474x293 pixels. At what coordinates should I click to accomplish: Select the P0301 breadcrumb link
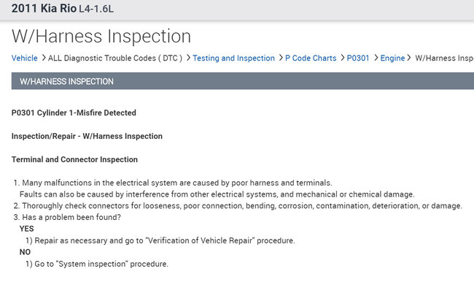[x=358, y=58]
